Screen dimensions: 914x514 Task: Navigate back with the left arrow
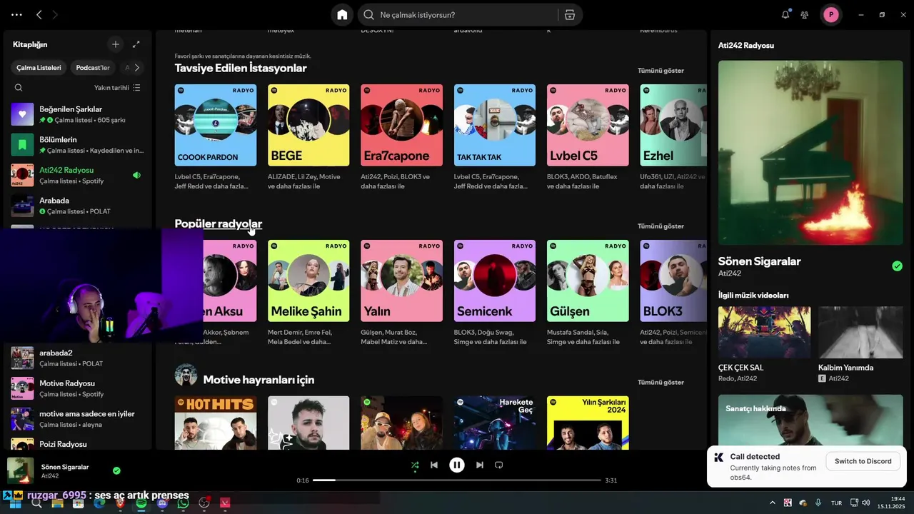tap(39, 14)
